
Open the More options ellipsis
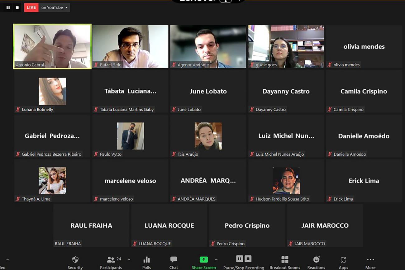(370, 259)
